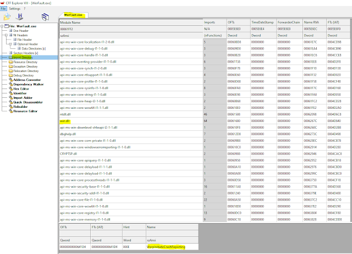Select api-ms-win-eventing-provider-l1-1-0.dll row
The height and width of the screenshot is (254, 352).
click(205, 62)
